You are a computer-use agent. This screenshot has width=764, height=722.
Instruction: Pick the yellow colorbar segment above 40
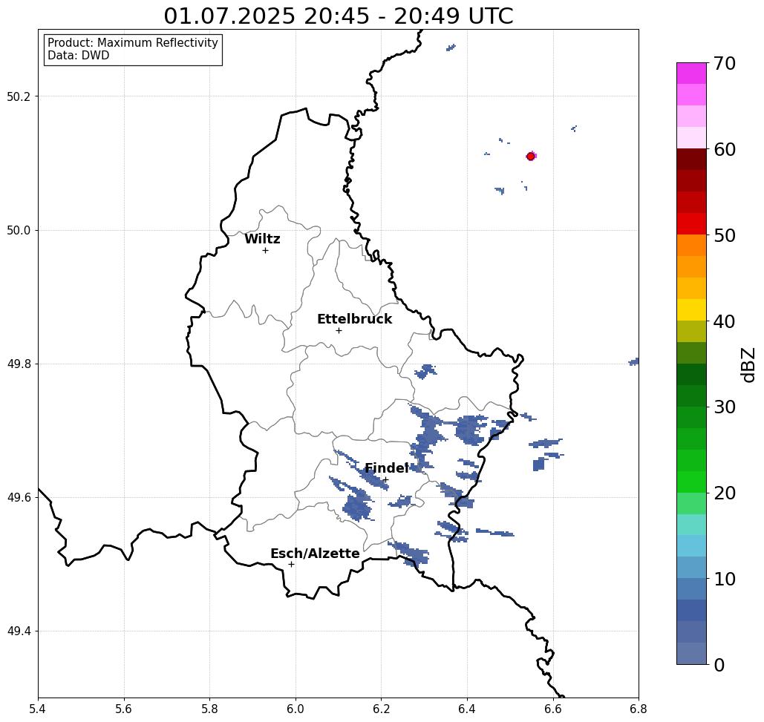691,309
